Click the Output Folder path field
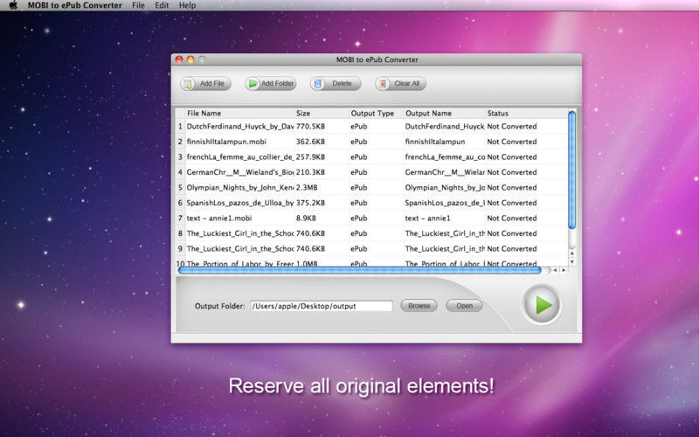The image size is (699, 437). pyautogui.click(x=322, y=306)
